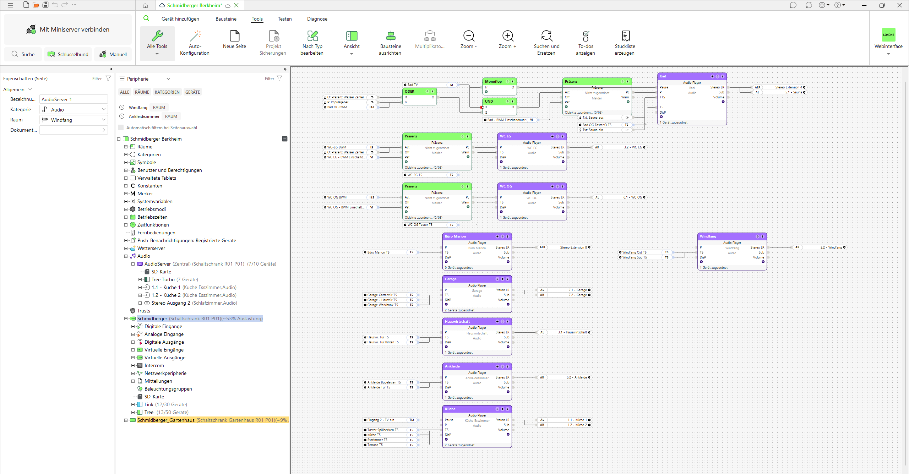Click the Zoom + magnifier
The width and height of the screenshot is (909, 474).
[x=508, y=36]
